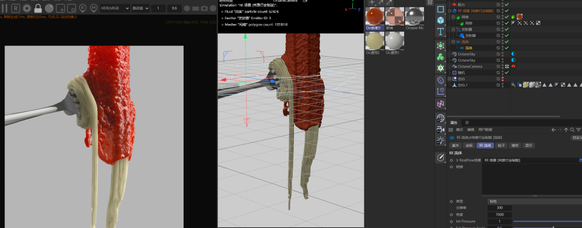
Task: Toggle visibility dots of OctaneCamera row
Action: 502,66
